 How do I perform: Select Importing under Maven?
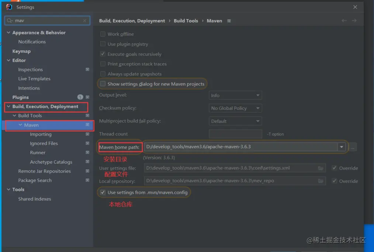coord(41,134)
